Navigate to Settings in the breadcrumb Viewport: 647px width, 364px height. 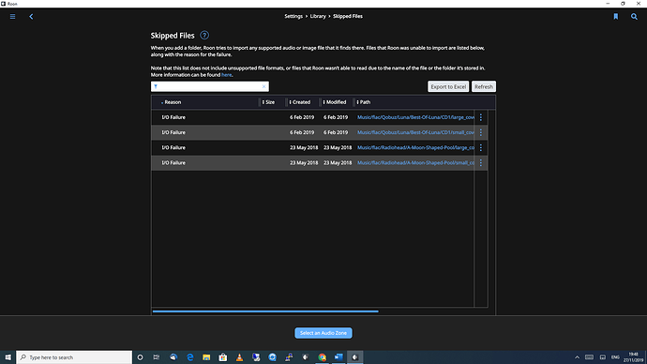pos(293,17)
